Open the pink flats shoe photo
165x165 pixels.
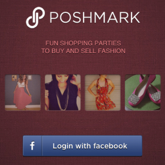[143, 93]
